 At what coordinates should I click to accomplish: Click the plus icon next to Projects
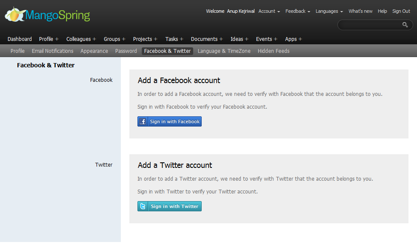pos(156,39)
